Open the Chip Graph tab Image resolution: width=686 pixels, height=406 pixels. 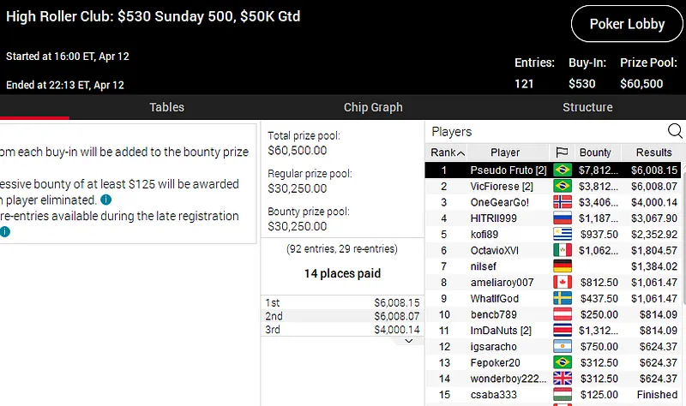click(373, 107)
